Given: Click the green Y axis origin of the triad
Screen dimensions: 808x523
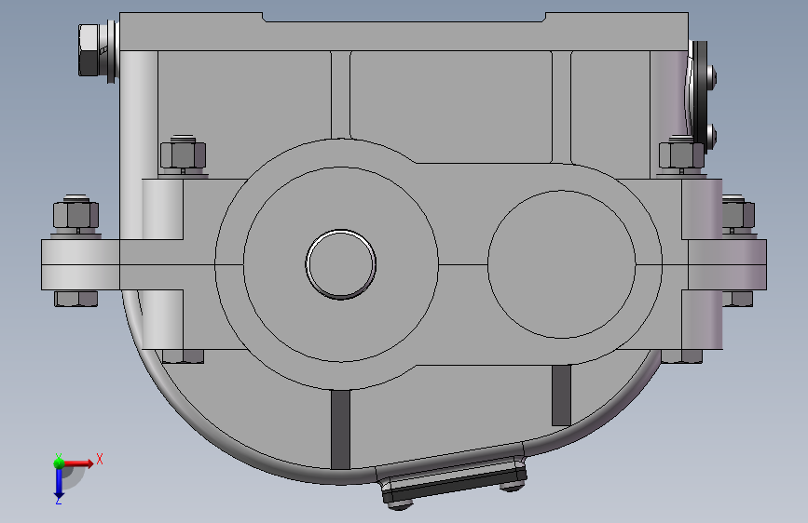Looking at the screenshot, I should [x=59, y=463].
